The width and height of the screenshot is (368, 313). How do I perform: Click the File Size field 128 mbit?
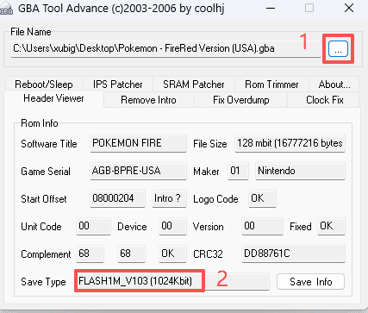pos(290,143)
